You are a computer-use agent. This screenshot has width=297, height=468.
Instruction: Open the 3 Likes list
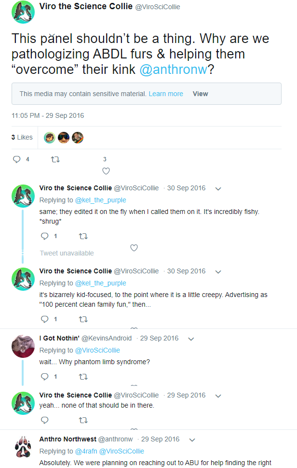[x=22, y=137]
